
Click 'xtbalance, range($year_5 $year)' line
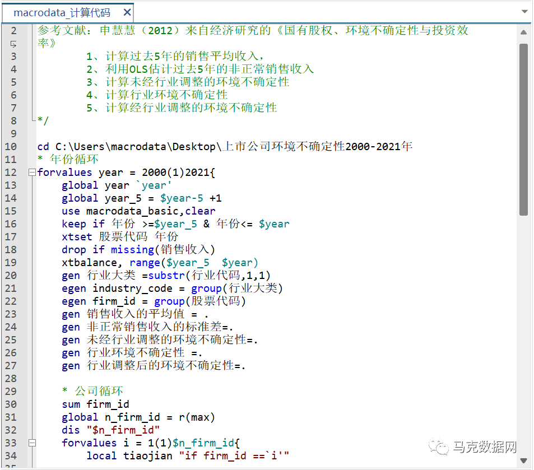tap(160, 263)
